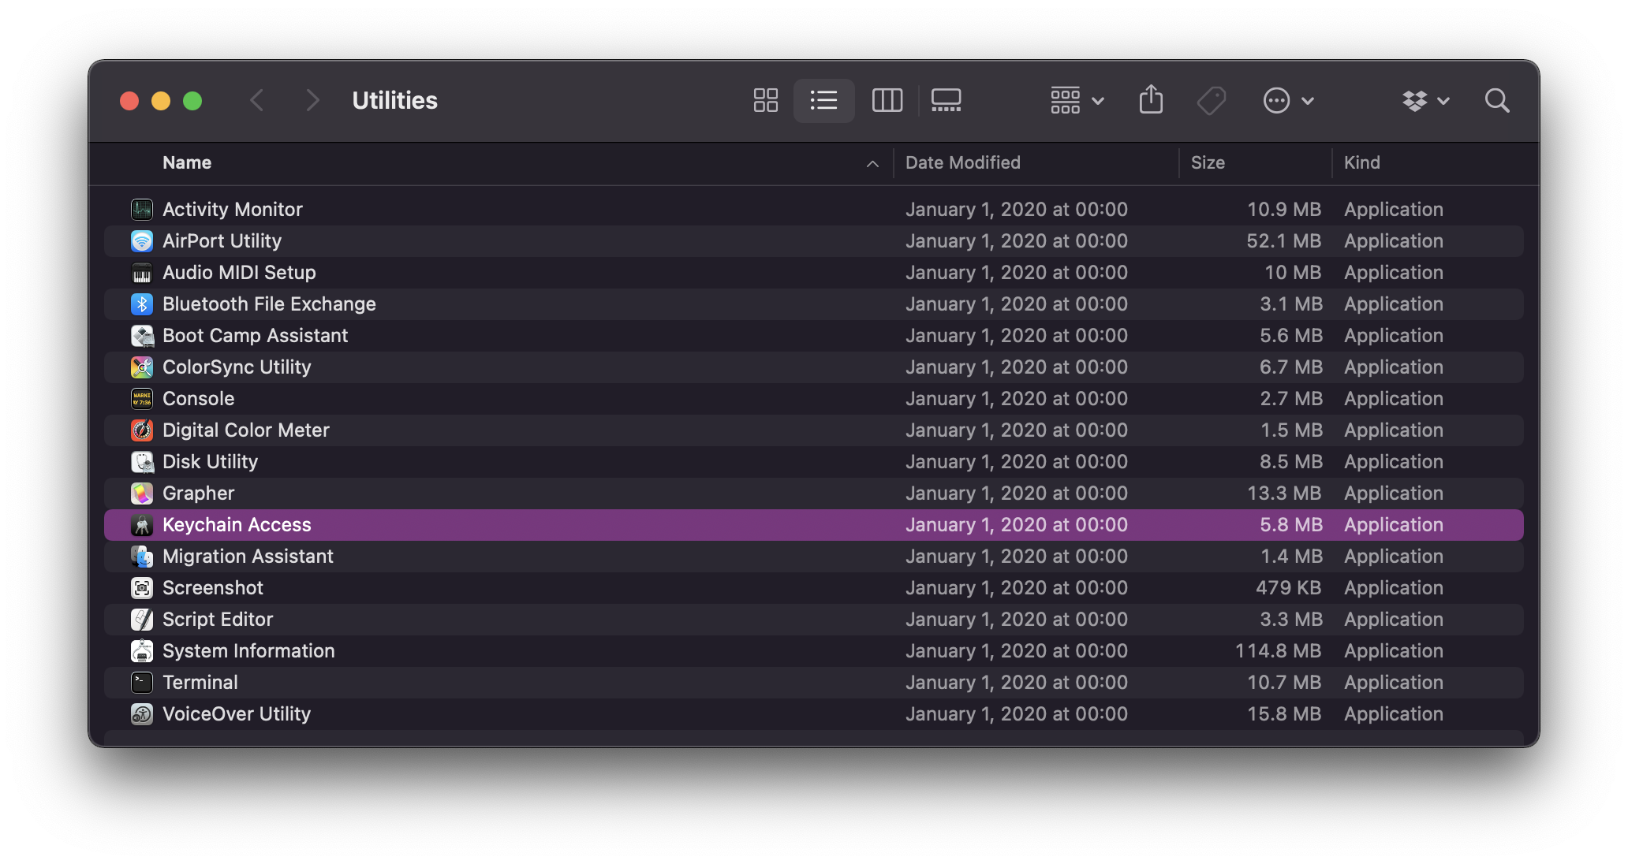Toggle sort direction arrow in Name column

[x=872, y=163]
